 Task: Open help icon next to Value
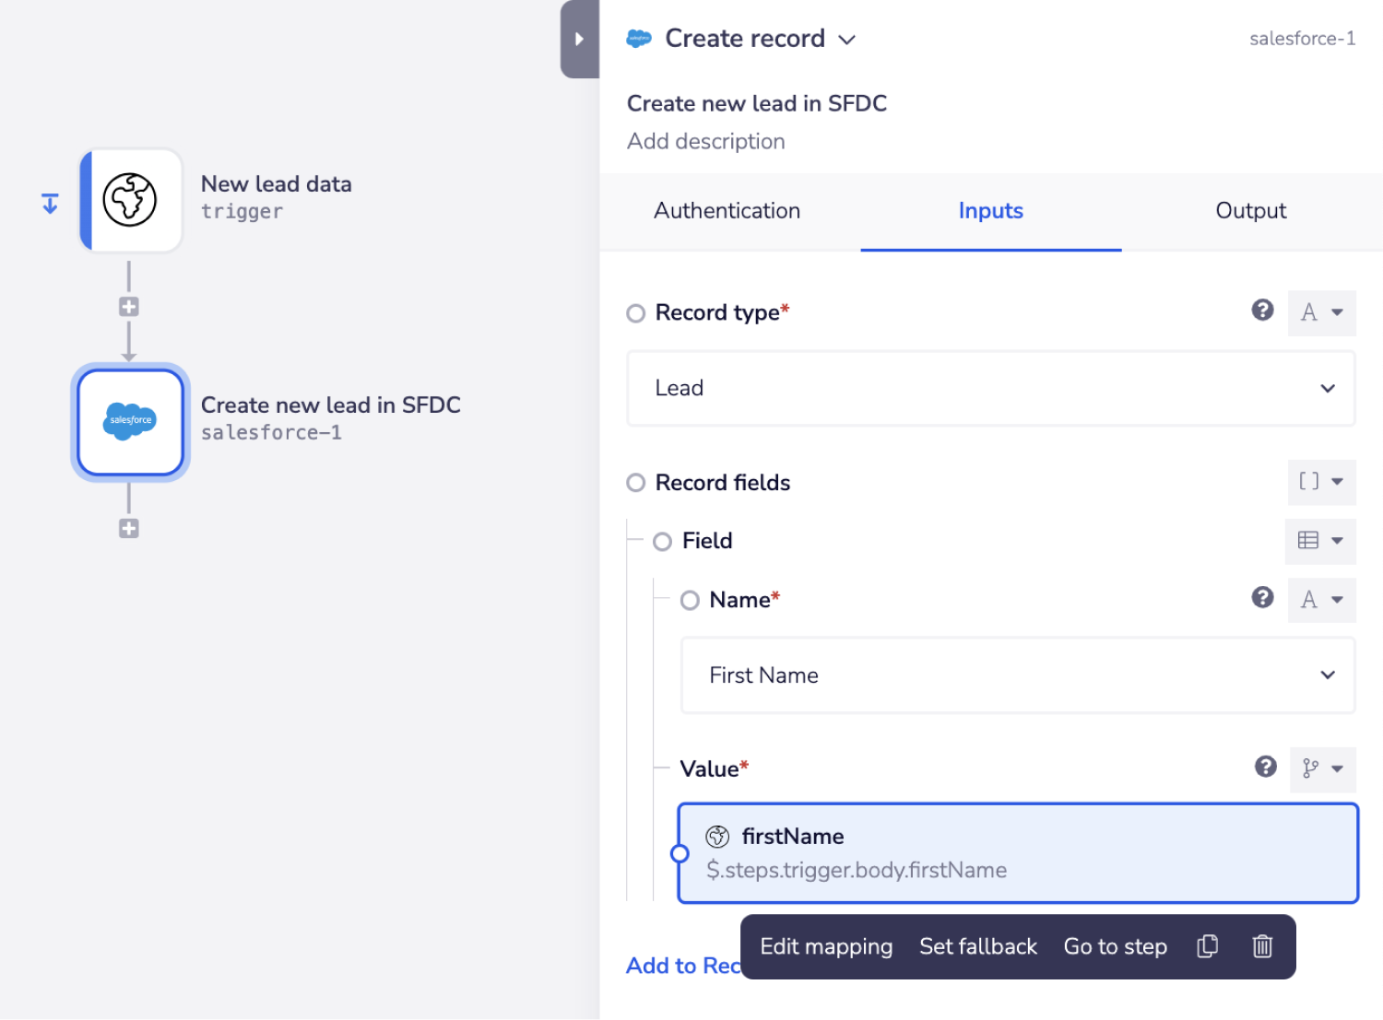(x=1265, y=767)
